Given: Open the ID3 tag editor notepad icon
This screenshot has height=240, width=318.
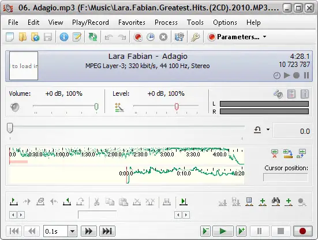Looking at the screenshot, I should [77, 37].
